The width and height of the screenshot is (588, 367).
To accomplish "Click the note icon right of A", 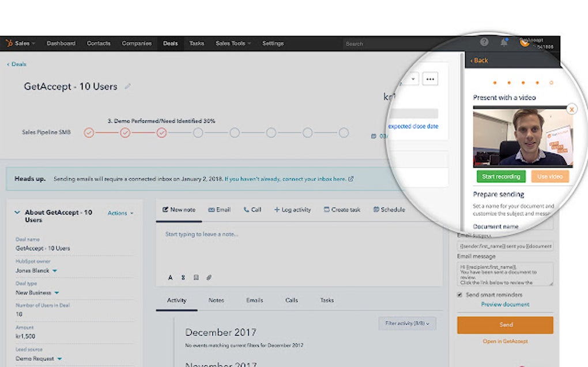I will [183, 278].
